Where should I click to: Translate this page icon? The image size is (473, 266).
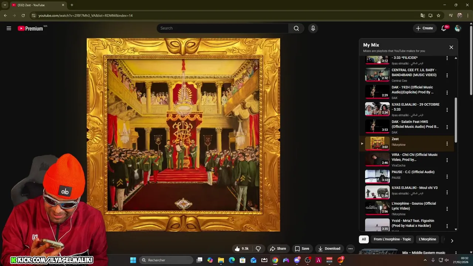tap(423, 16)
